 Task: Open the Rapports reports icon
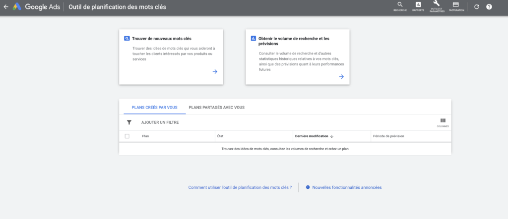418,6
